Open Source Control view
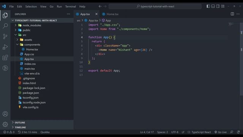The image size is (243, 137). click(x=5, y=37)
